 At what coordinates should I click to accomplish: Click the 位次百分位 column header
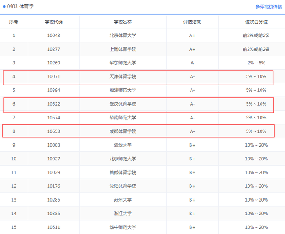[x=256, y=22]
